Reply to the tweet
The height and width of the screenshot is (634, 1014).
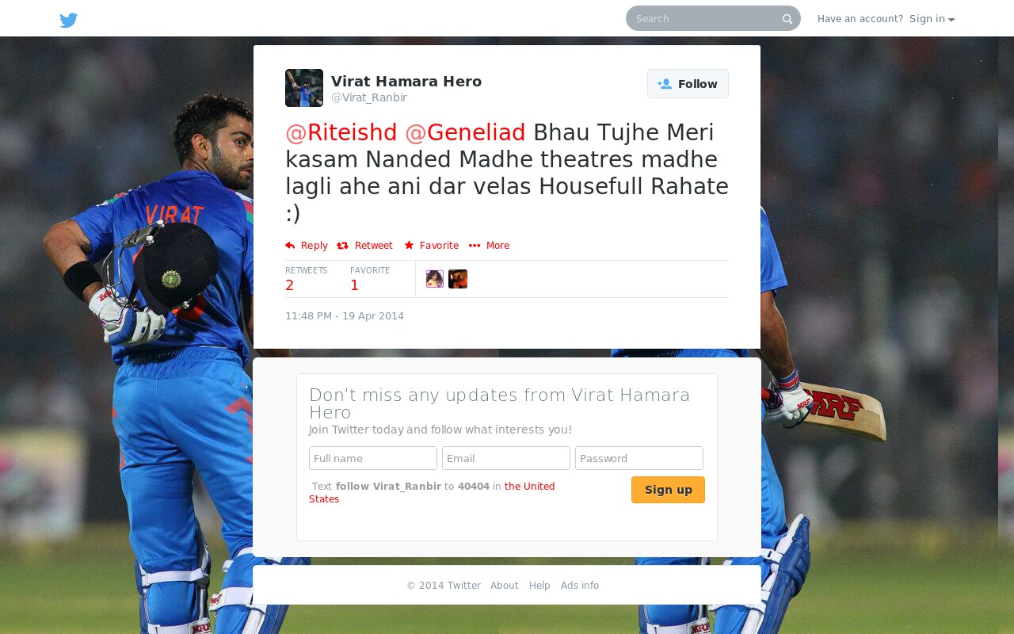coord(307,246)
